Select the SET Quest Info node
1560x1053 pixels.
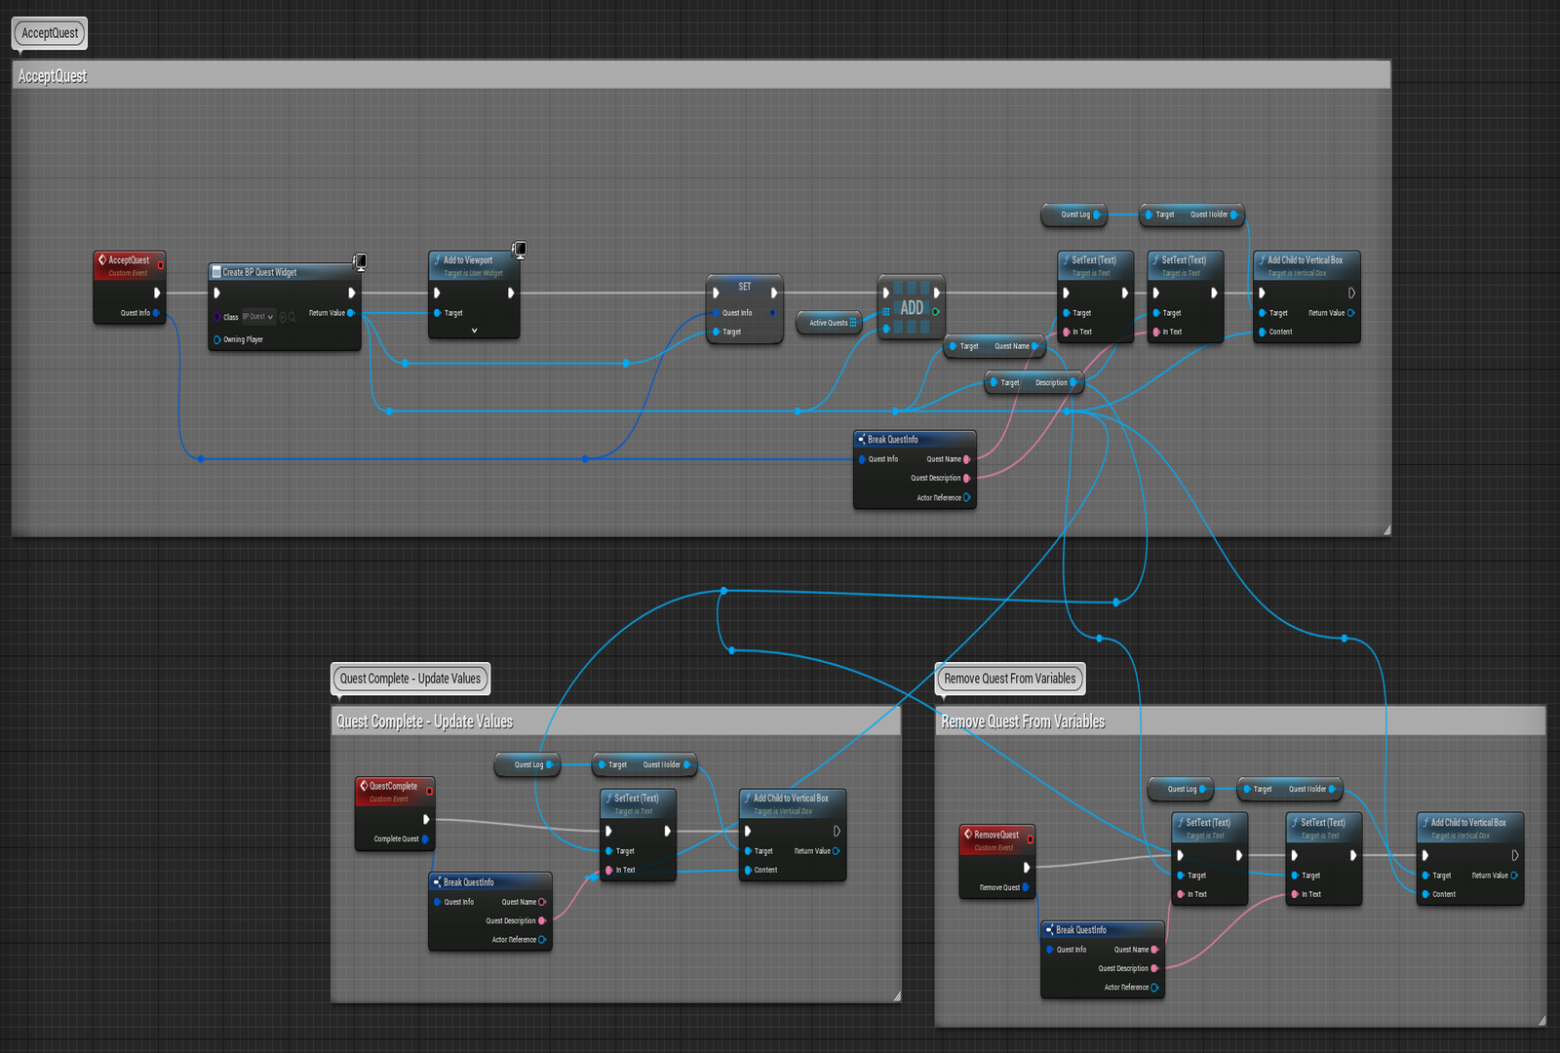pos(745,288)
